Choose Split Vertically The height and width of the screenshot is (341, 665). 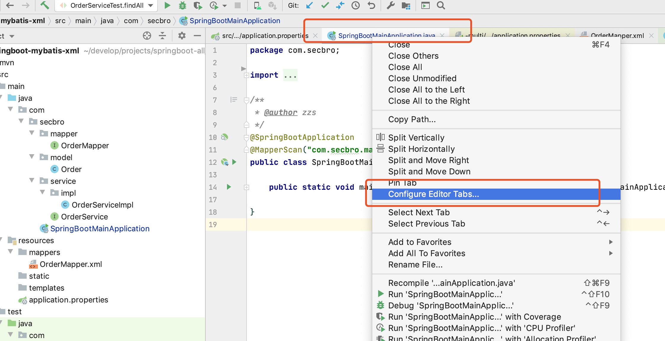pyautogui.click(x=496, y=138)
